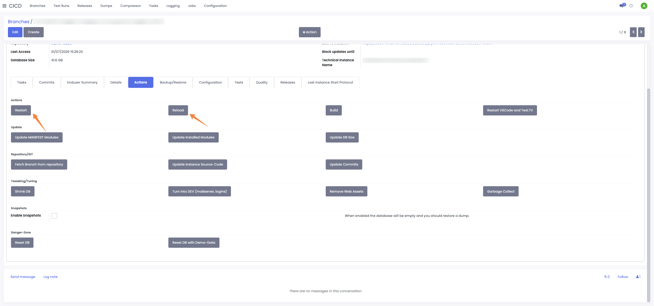Switch to the Backup/Restore tab
The width and height of the screenshot is (654, 306).
(173, 82)
